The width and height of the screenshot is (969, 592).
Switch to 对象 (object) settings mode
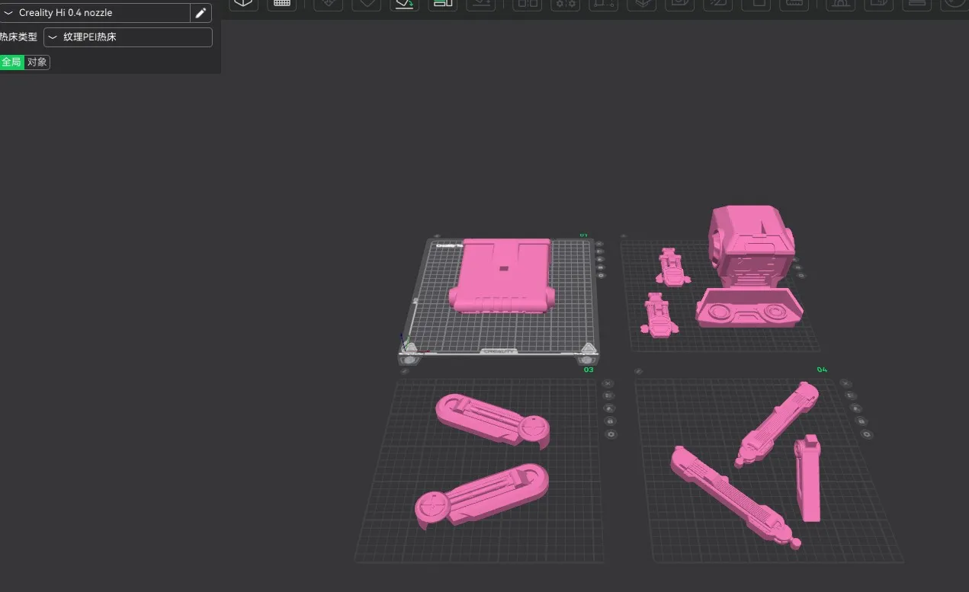tap(37, 62)
